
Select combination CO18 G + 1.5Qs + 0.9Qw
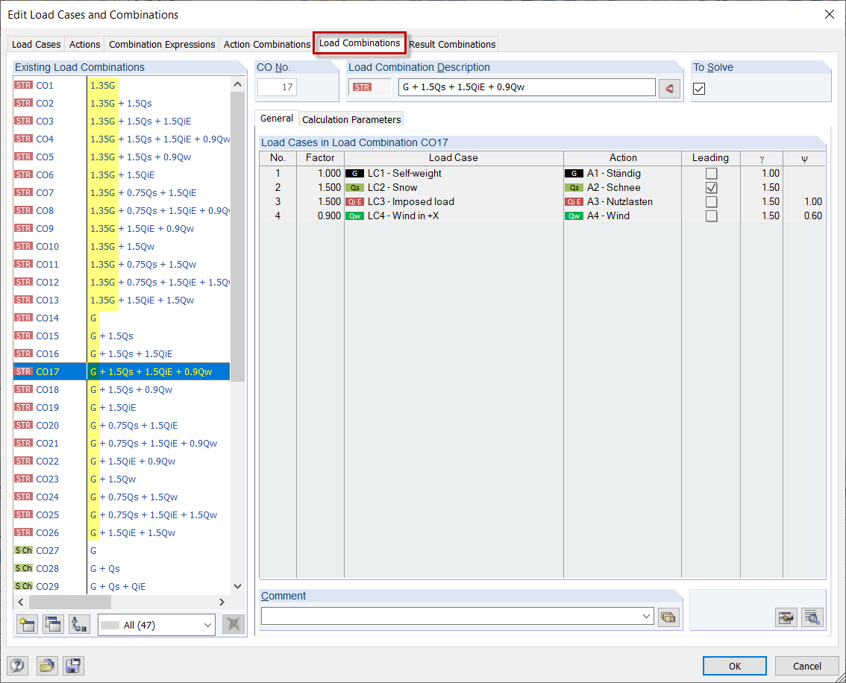pos(122,390)
